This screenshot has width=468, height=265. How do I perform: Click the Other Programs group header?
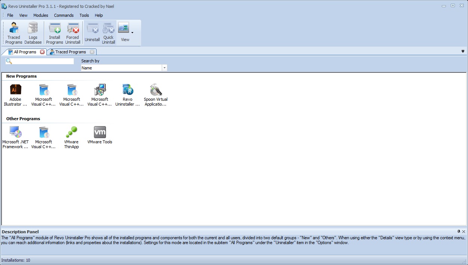[23, 119]
